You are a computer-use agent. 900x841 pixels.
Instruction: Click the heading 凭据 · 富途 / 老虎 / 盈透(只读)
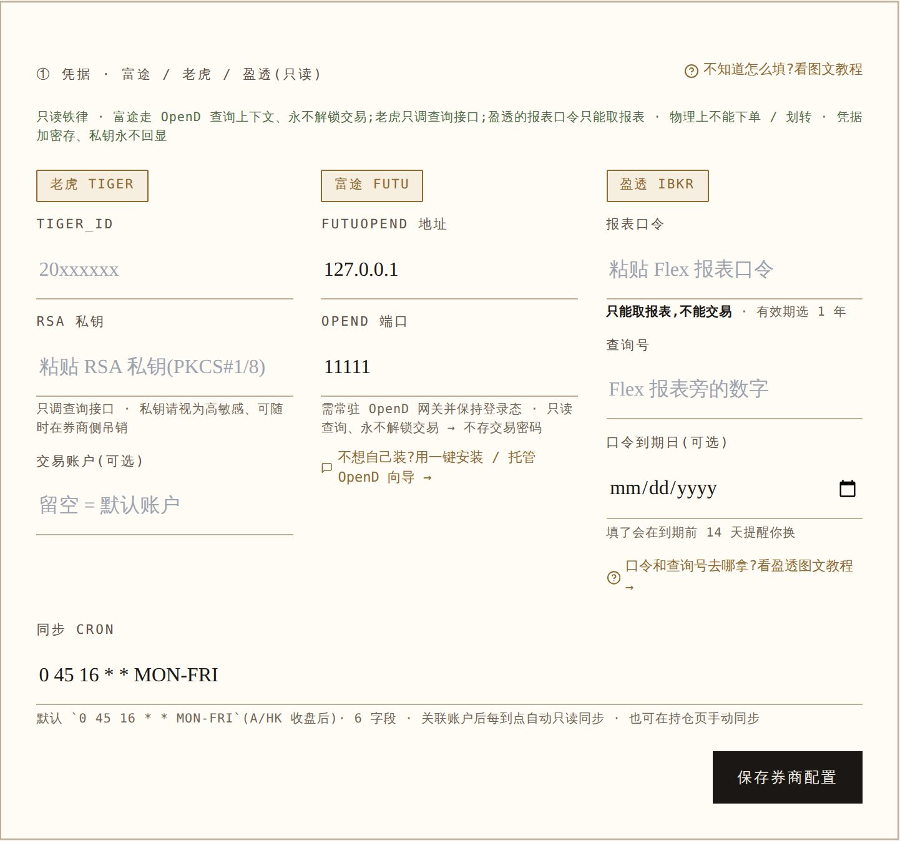(x=179, y=74)
